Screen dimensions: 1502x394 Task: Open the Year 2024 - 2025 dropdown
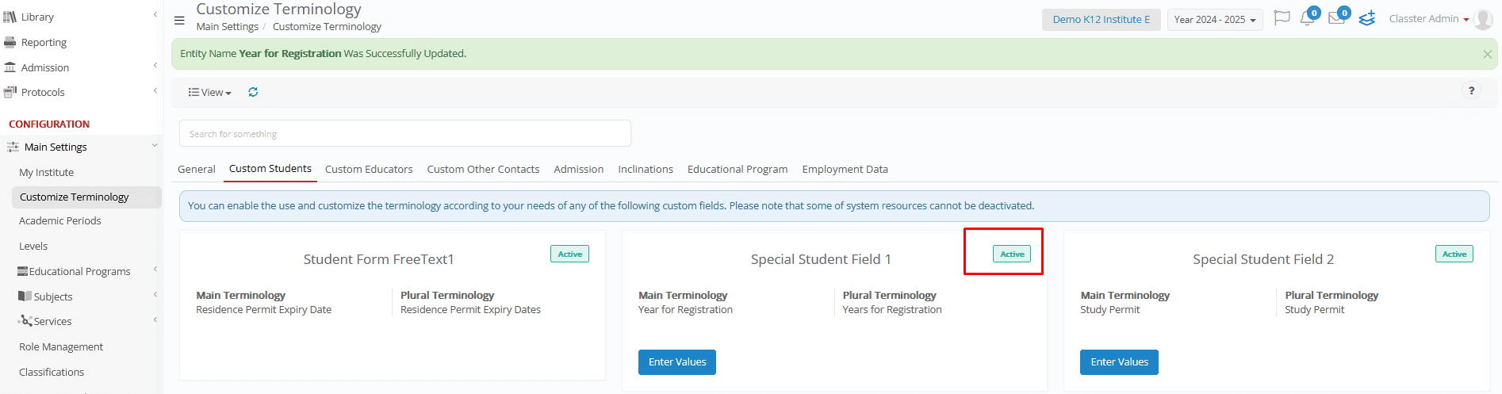(1215, 20)
